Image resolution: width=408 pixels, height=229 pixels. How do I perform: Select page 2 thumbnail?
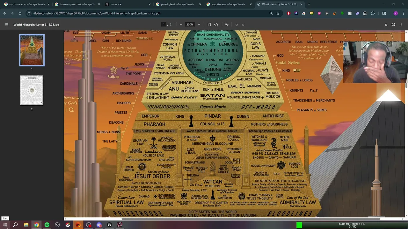pyautogui.click(x=32, y=90)
